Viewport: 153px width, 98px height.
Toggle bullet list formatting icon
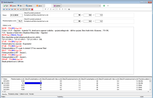[x=57, y=9]
